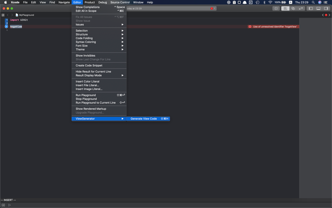This screenshot has height=208, width=332.
Task: Click the Time Machine menu bar icon
Action: click(257, 2)
